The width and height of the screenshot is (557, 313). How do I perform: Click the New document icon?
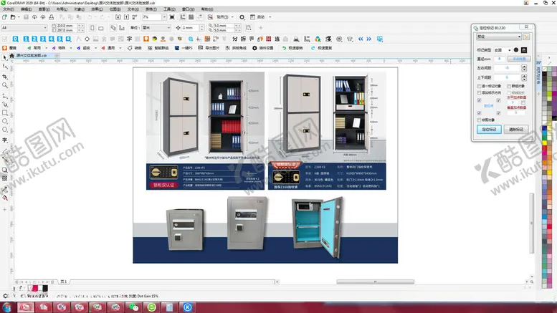tap(4, 17)
